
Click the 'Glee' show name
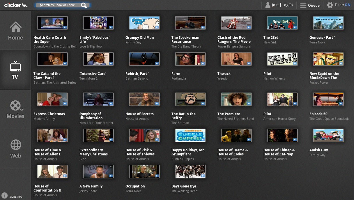(83, 159)
